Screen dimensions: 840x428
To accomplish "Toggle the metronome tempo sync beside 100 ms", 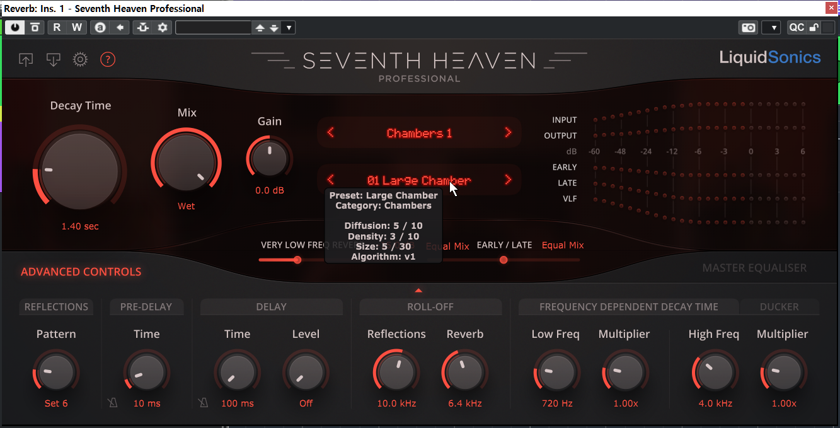I will 204,402.
